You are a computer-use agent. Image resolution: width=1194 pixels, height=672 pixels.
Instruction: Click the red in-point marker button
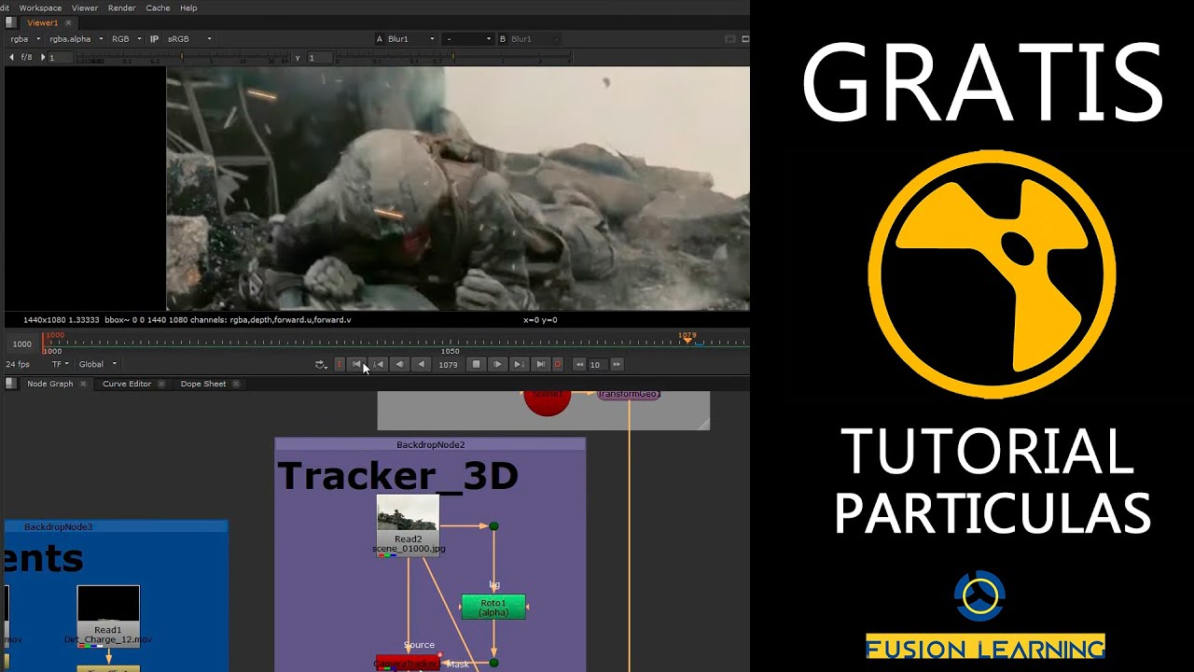tap(340, 364)
